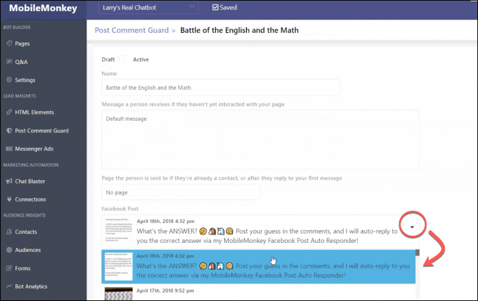The width and height of the screenshot is (478, 301).
Task: Click the Saved checkmark icon
Action: tap(215, 7)
